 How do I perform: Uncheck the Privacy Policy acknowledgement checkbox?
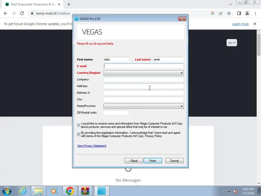tap(79, 134)
